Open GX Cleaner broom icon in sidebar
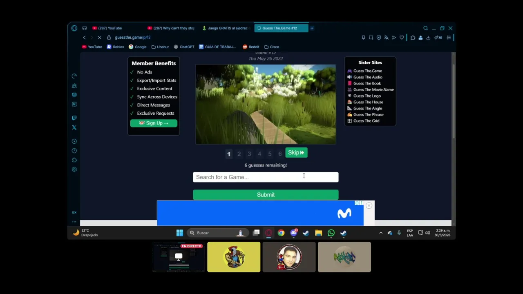 point(74,86)
